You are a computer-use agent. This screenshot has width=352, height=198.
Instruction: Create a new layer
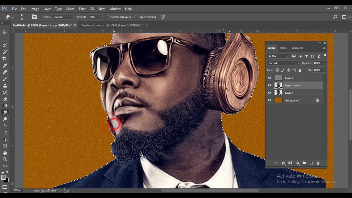coord(311,163)
